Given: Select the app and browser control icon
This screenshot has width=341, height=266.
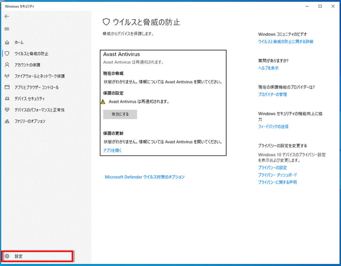Looking at the screenshot, I should coord(7,87).
